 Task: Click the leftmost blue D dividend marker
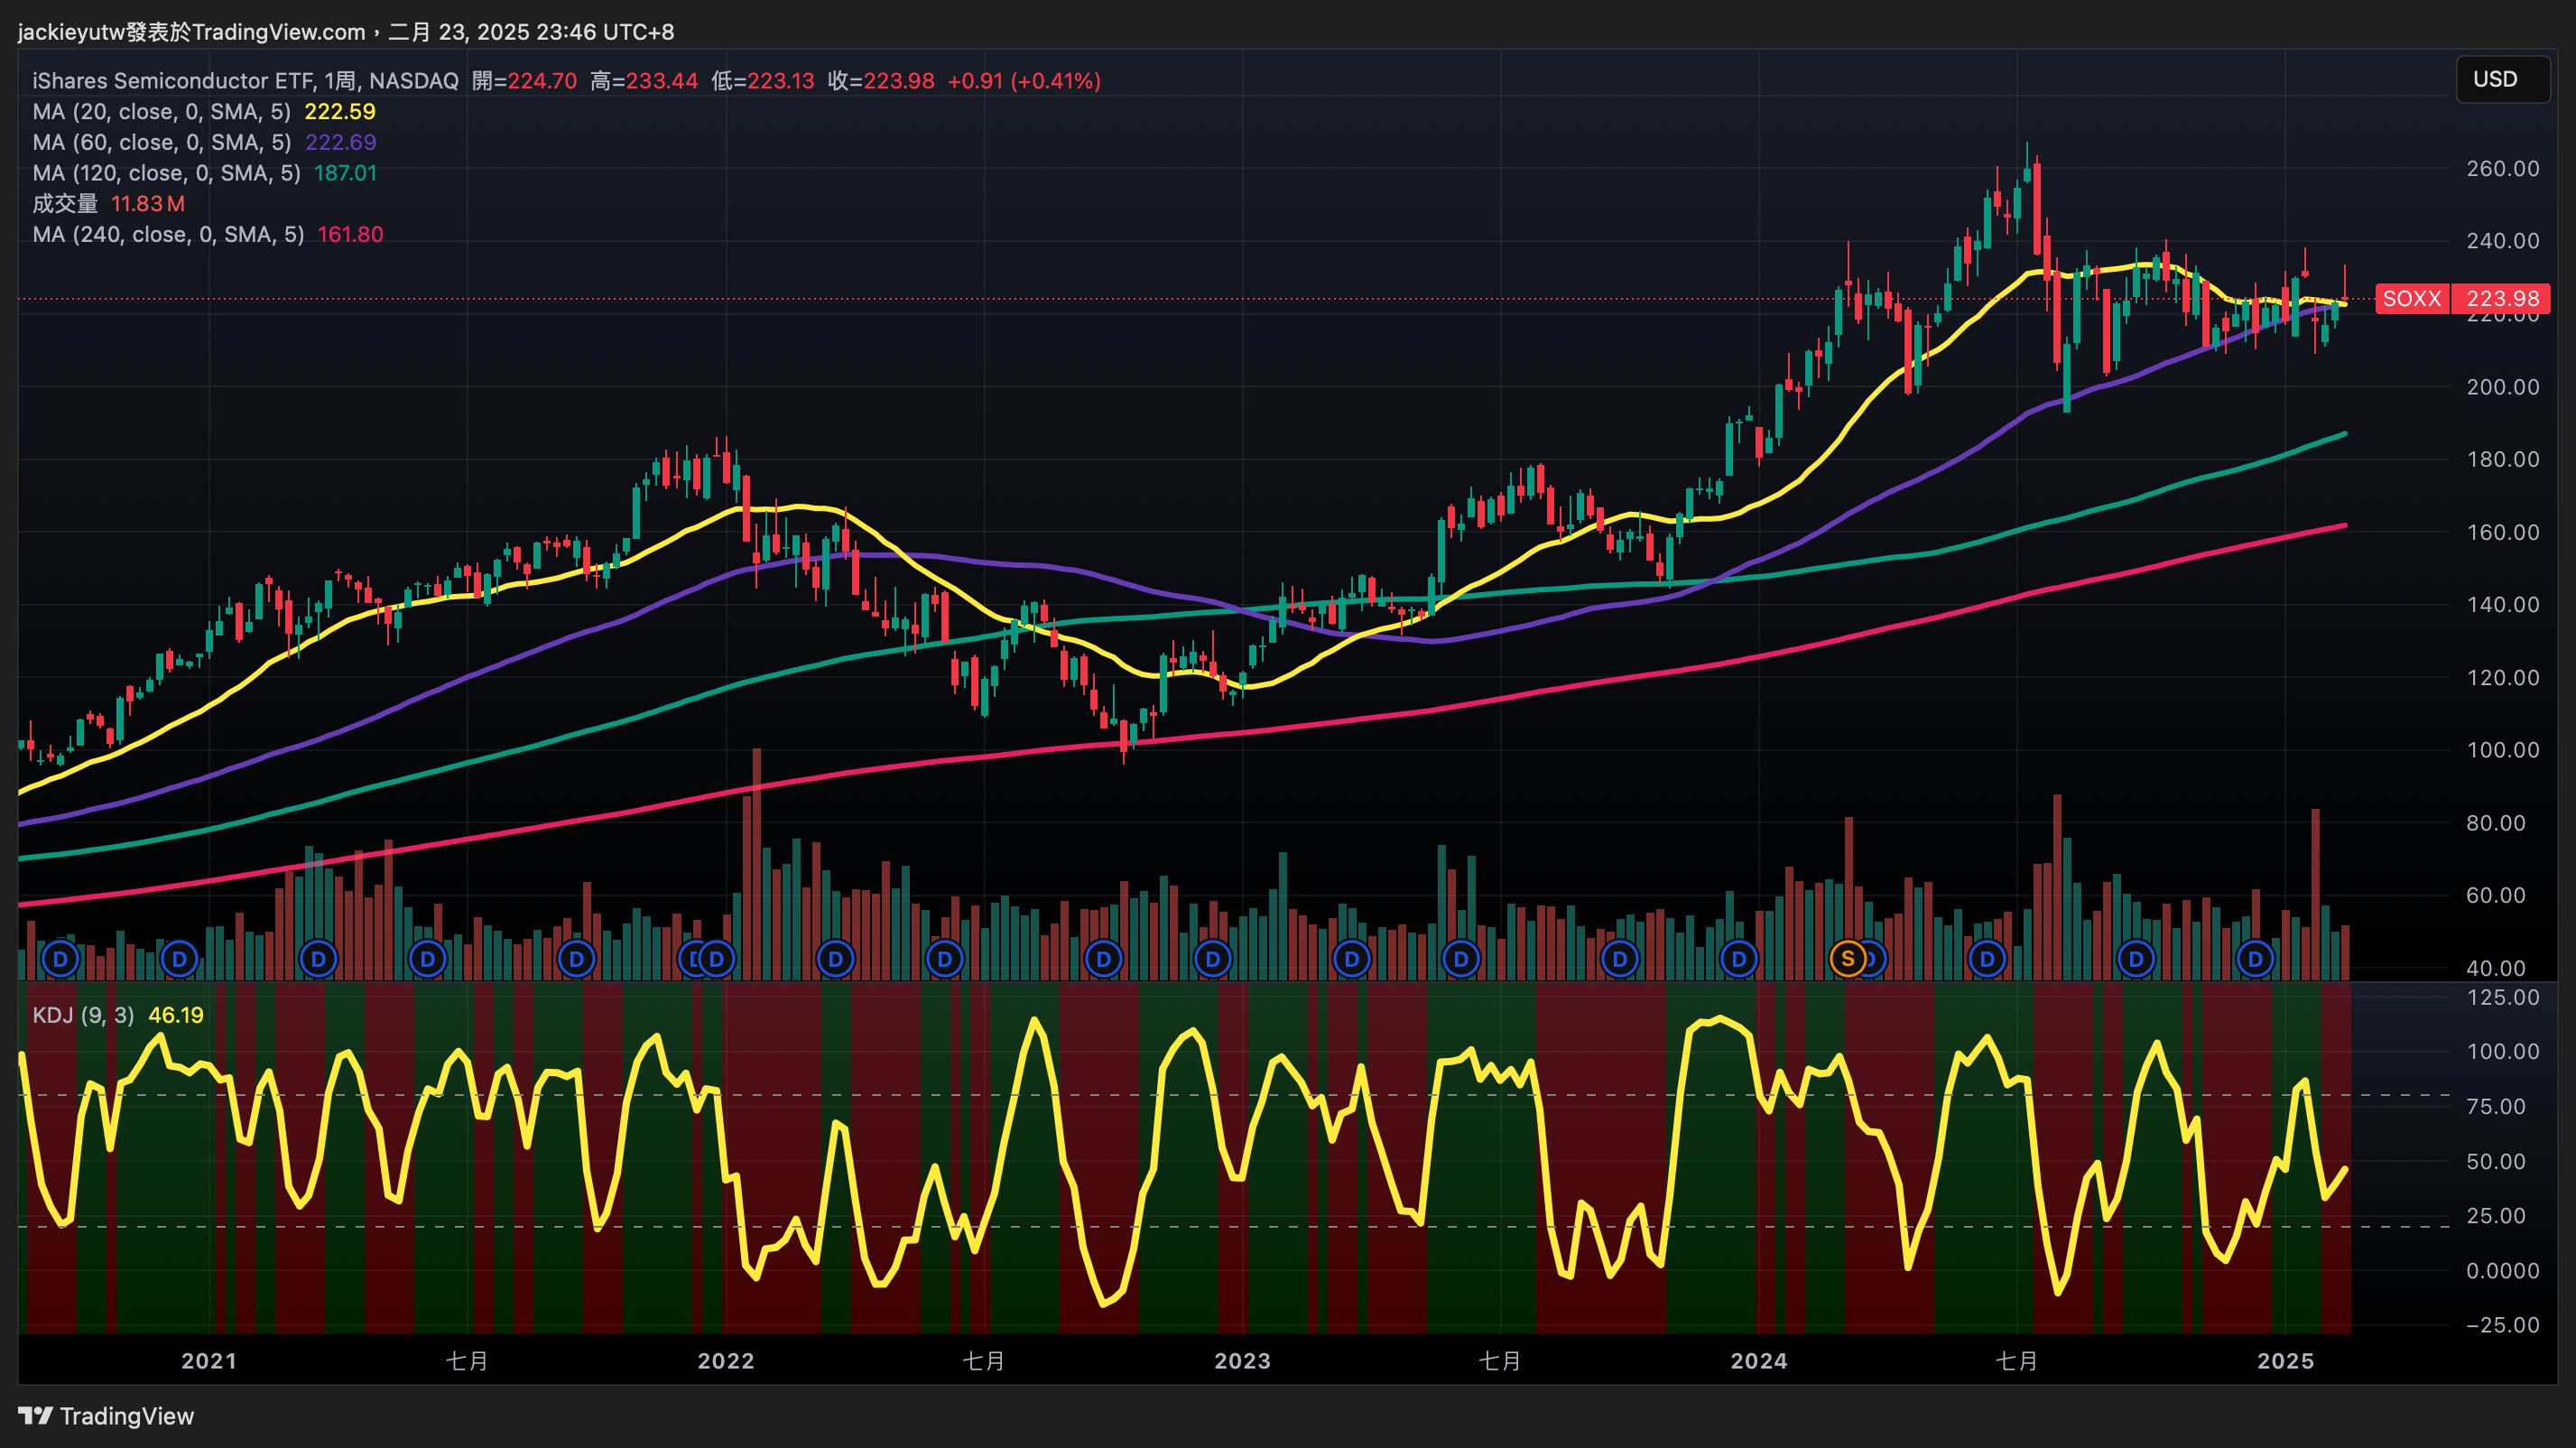tap(60, 959)
